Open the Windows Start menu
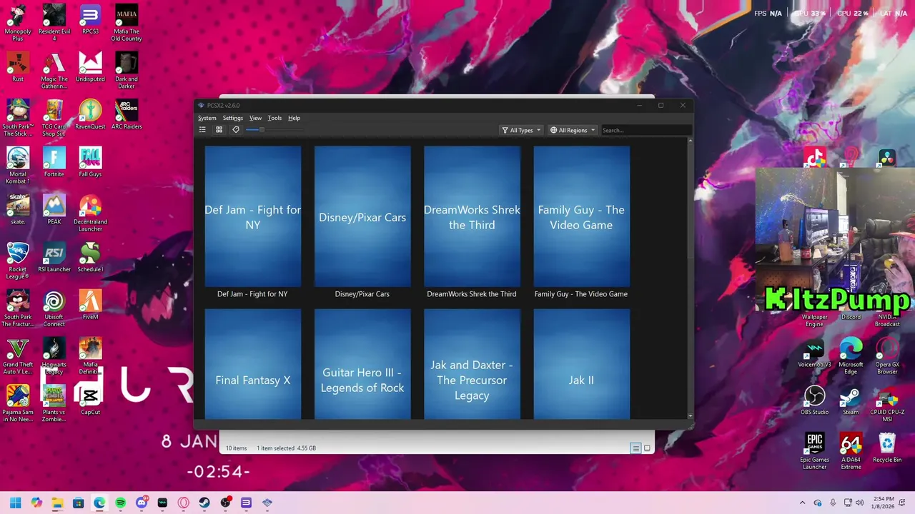Image resolution: width=915 pixels, height=514 pixels. point(15,503)
